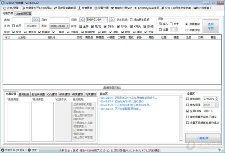The image size is (225, 153).
Task: Swap departure and destination stations
Action: point(36,19)
